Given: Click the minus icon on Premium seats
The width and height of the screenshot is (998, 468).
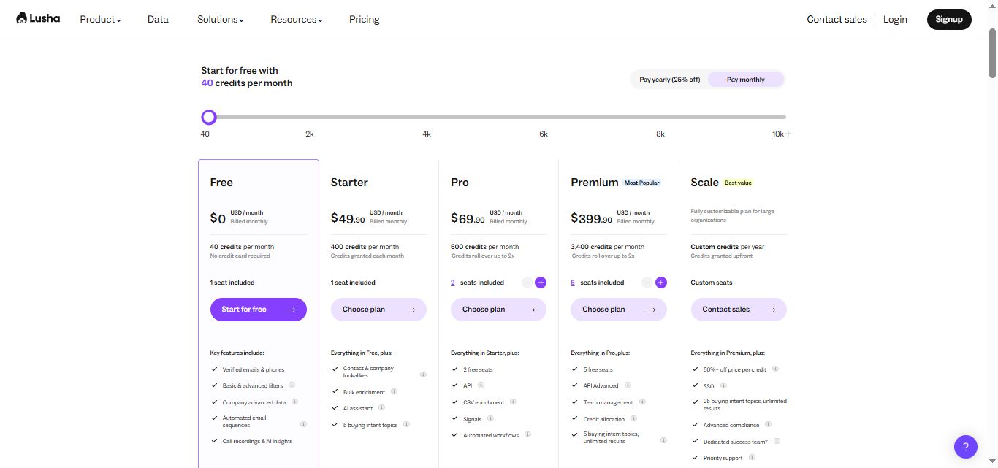Looking at the screenshot, I should pyautogui.click(x=647, y=283).
